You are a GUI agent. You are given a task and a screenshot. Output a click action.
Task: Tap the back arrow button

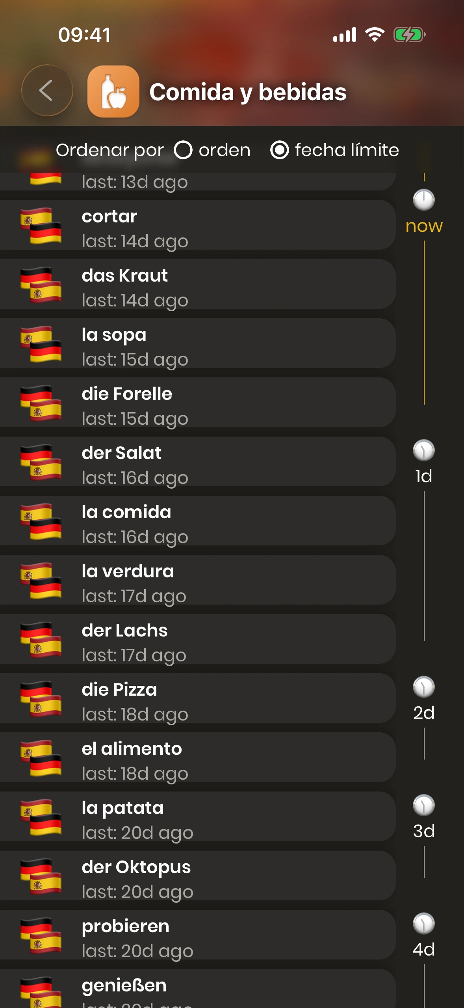pyautogui.click(x=47, y=91)
